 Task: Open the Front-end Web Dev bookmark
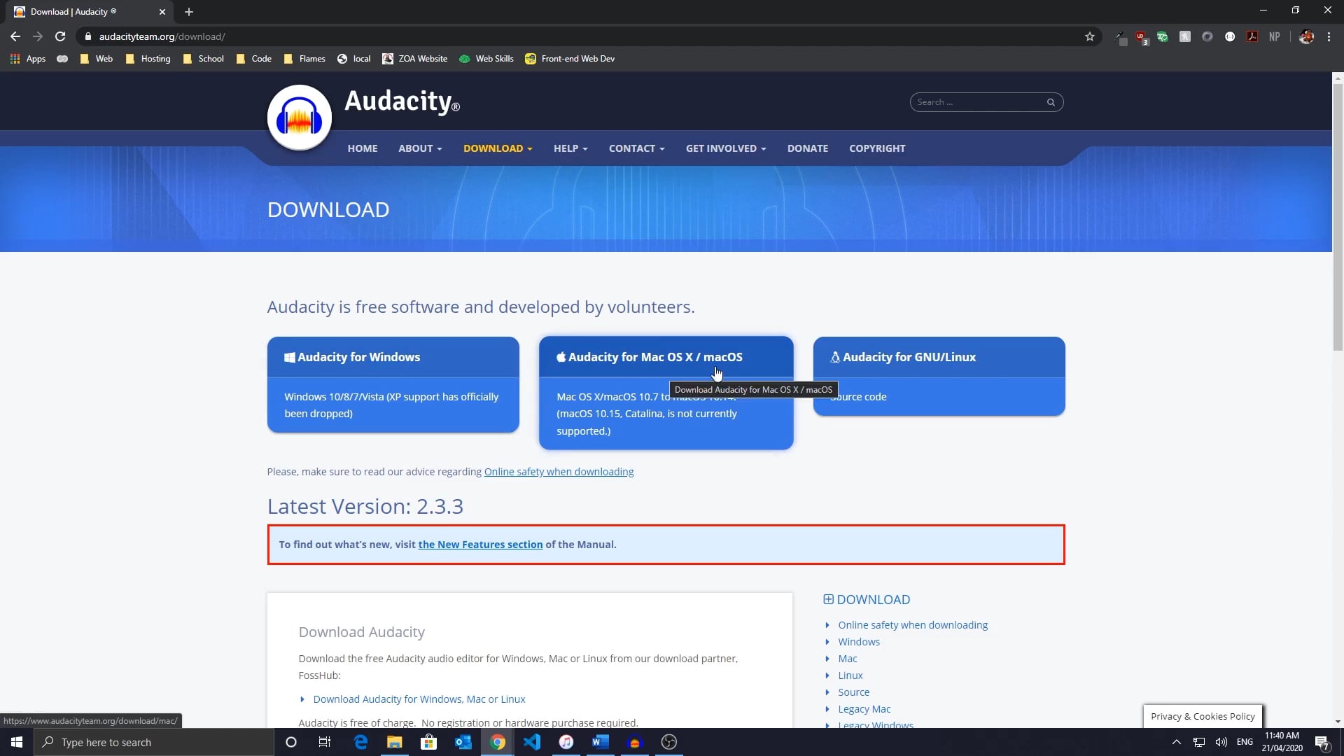570,59
